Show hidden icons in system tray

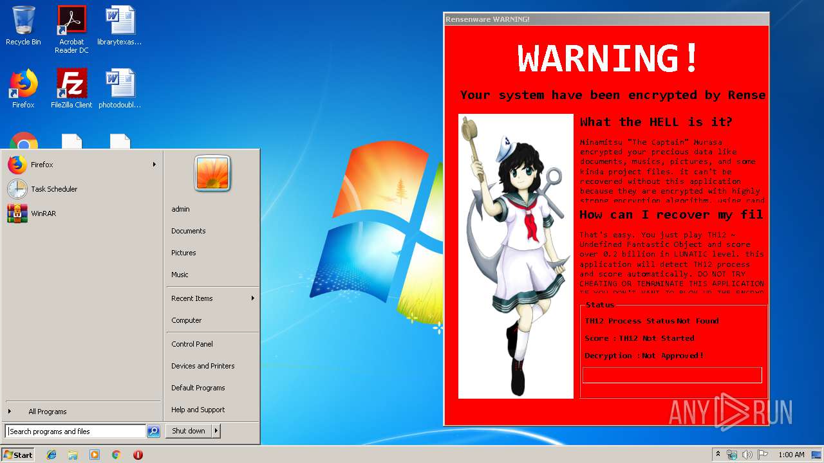click(718, 455)
